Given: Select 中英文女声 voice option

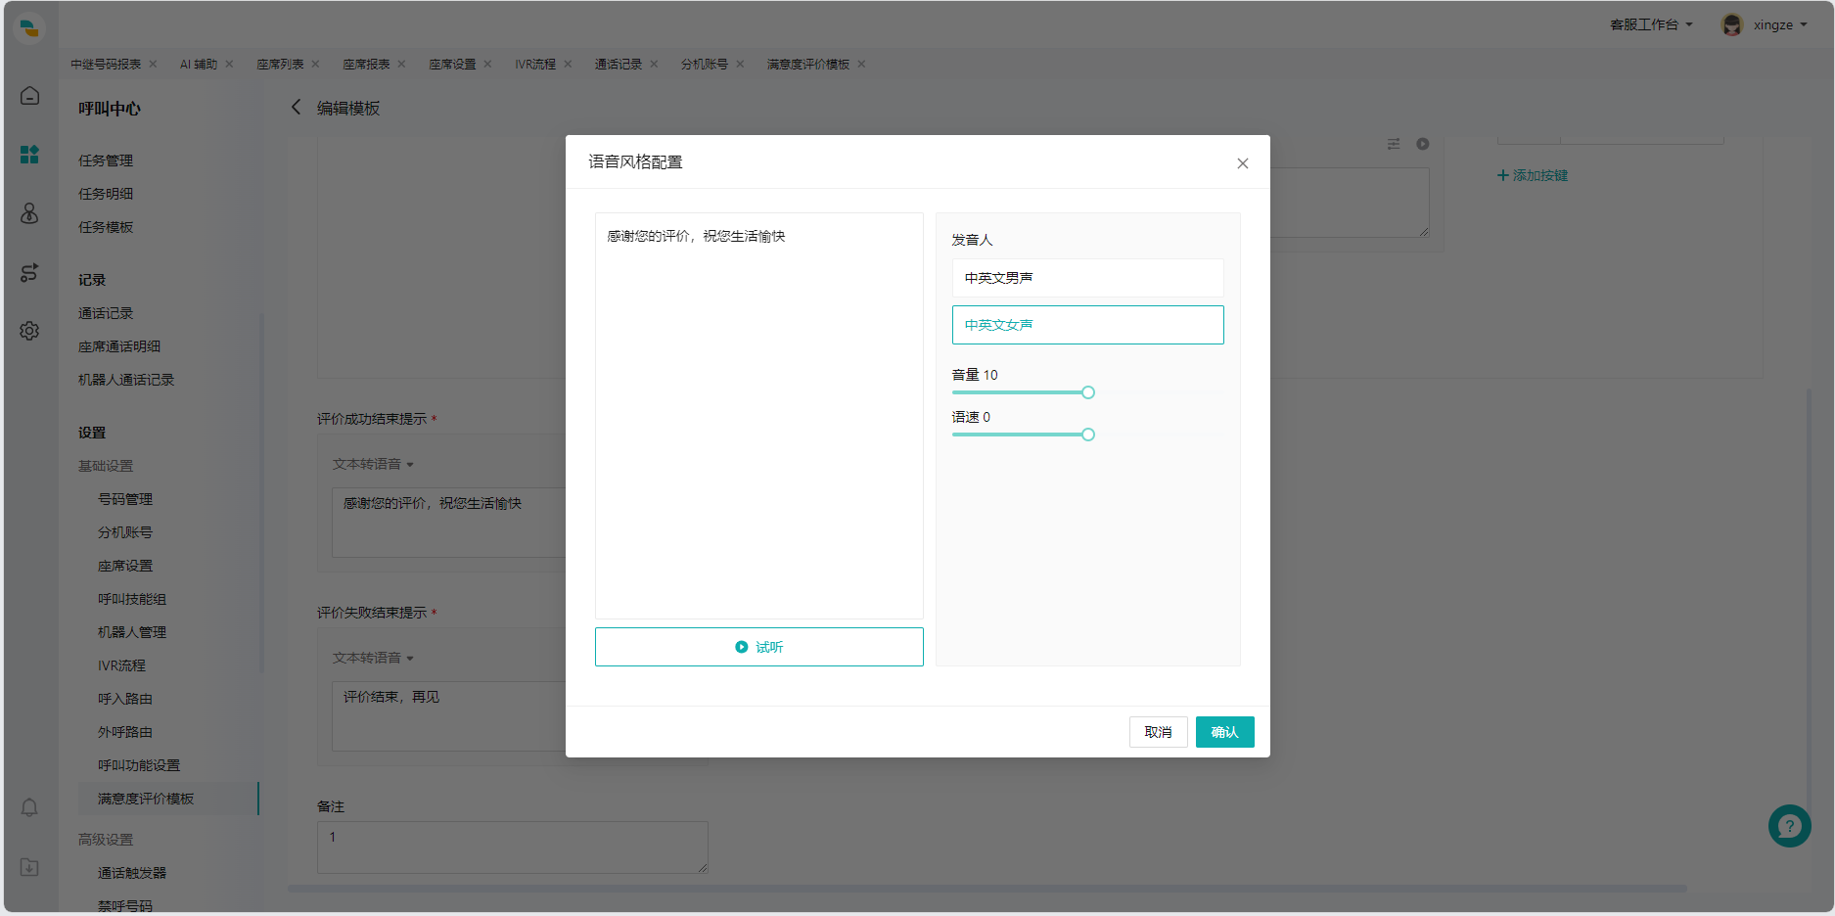Looking at the screenshot, I should 1087,325.
